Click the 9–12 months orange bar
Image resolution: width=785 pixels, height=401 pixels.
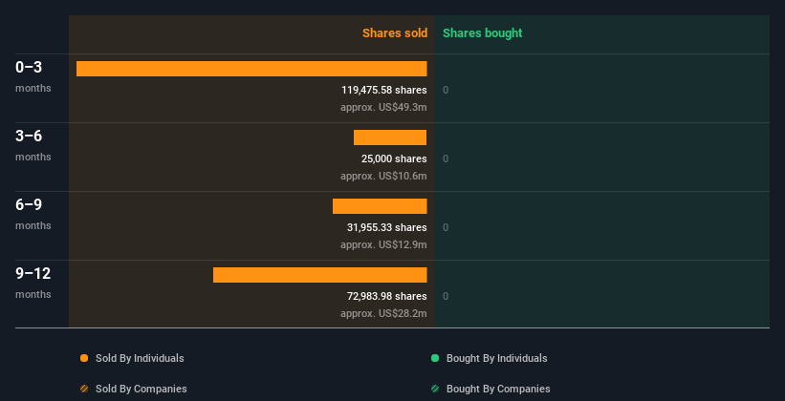pyautogui.click(x=320, y=275)
